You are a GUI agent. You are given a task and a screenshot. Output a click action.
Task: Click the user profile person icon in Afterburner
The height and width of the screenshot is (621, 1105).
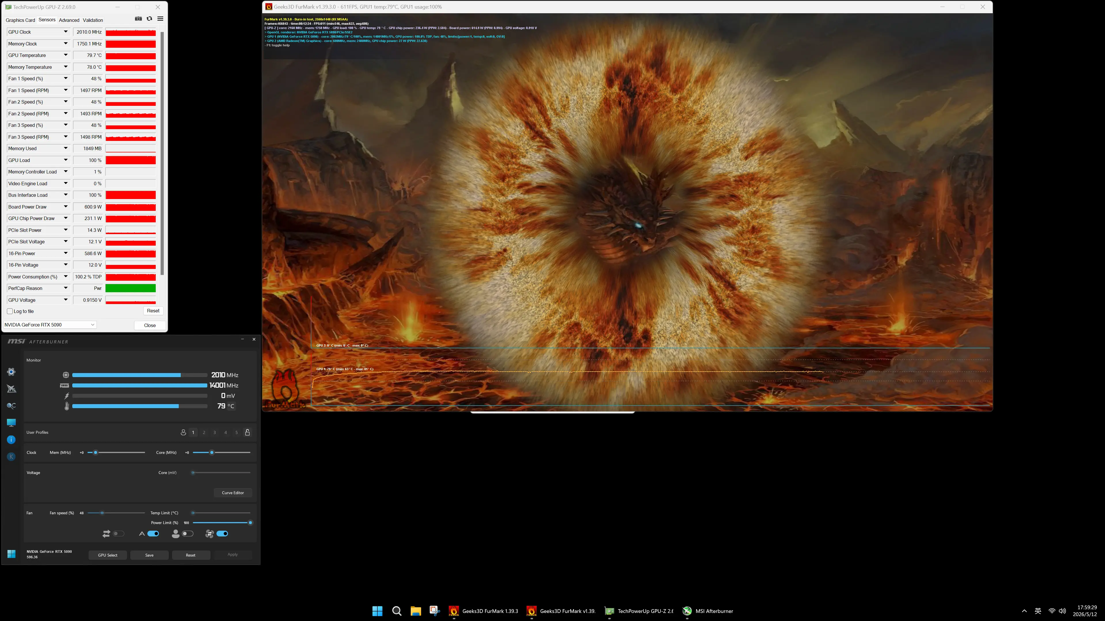(x=183, y=432)
